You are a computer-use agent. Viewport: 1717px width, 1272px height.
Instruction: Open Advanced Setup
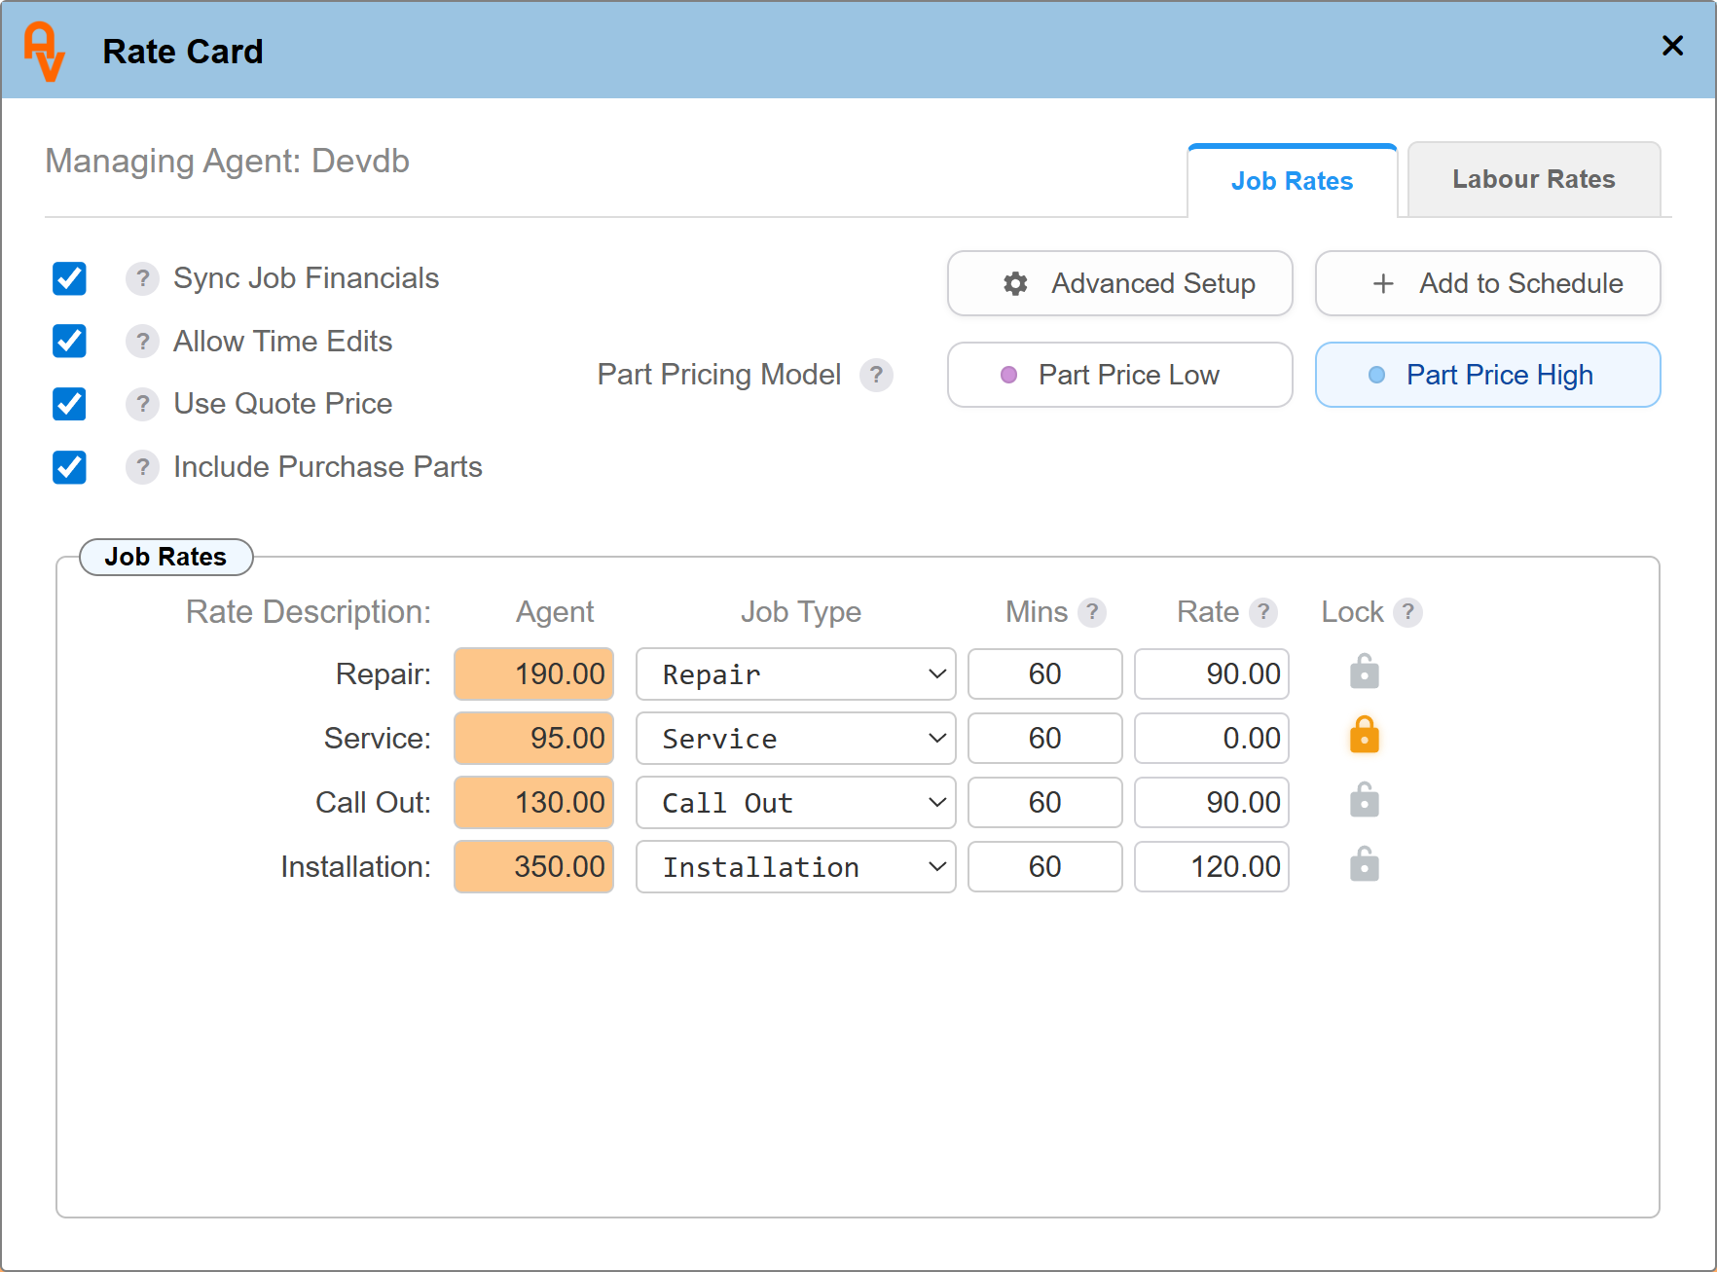[1119, 283]
